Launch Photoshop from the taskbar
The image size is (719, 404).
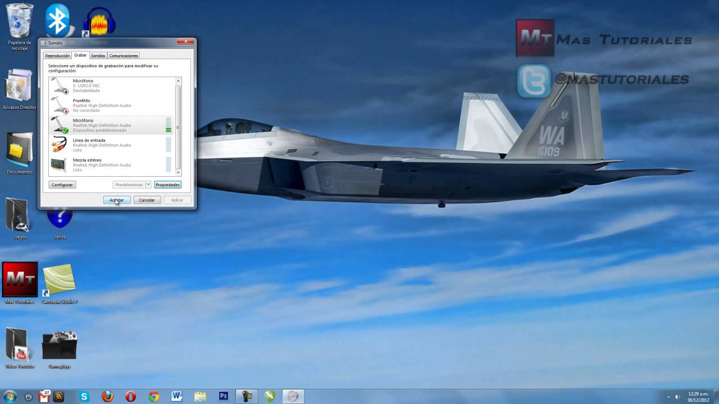pos(223,397)
